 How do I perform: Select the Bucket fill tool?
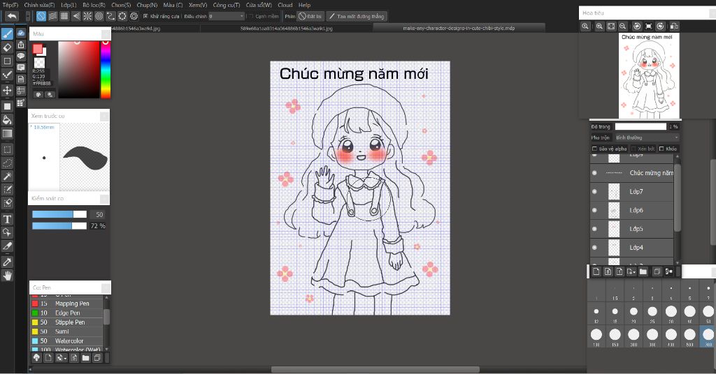(7, 120)
